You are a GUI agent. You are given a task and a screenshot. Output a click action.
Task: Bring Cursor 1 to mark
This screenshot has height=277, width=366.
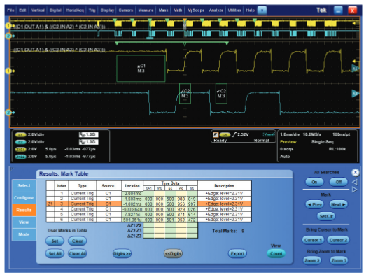[313, 240]
